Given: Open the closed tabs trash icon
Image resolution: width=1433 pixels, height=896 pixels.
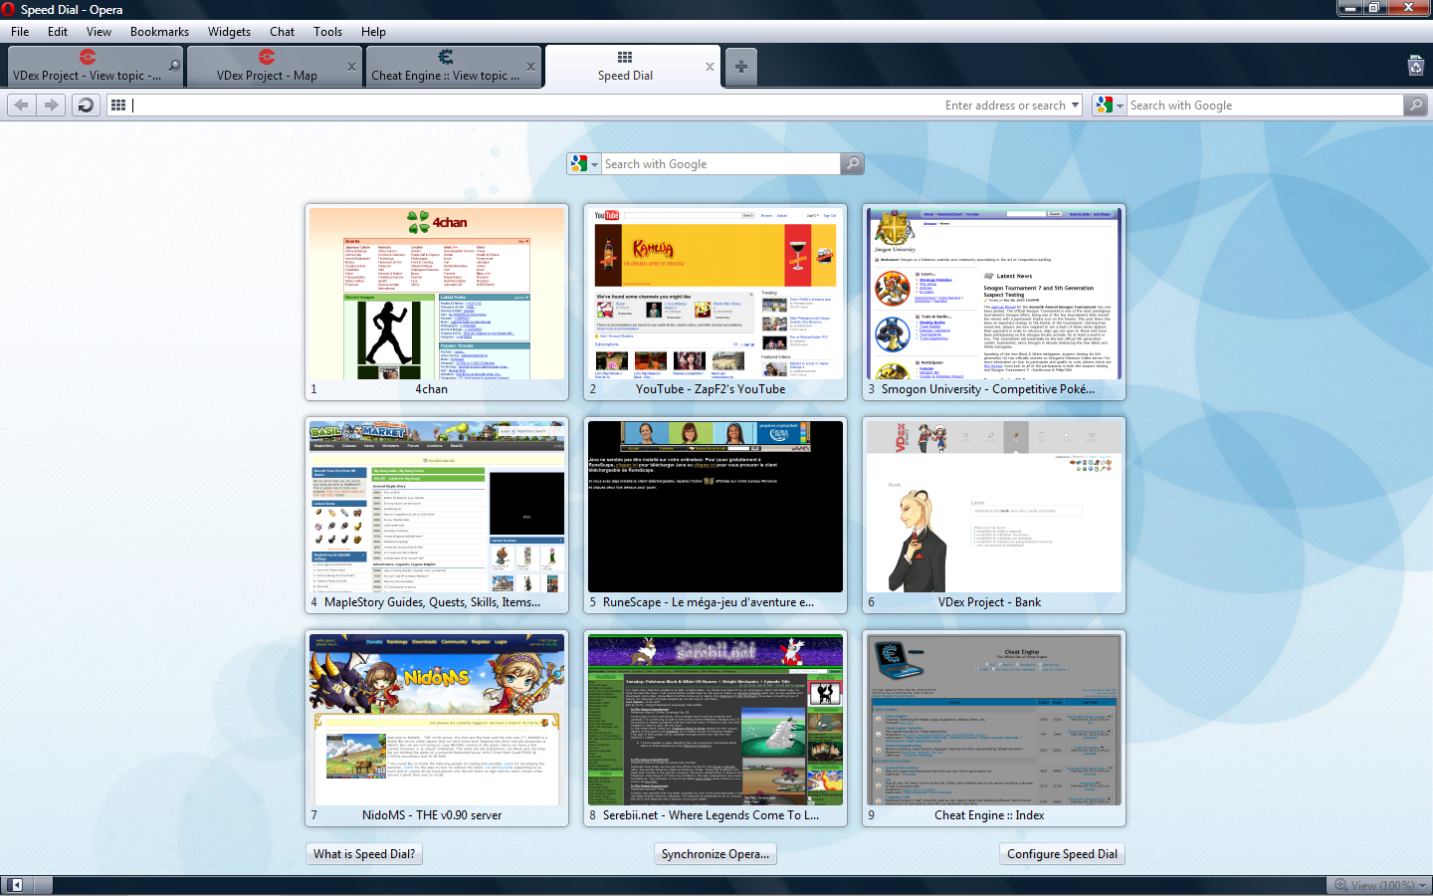Looking at the screenshot, I should click(1416, 66).
